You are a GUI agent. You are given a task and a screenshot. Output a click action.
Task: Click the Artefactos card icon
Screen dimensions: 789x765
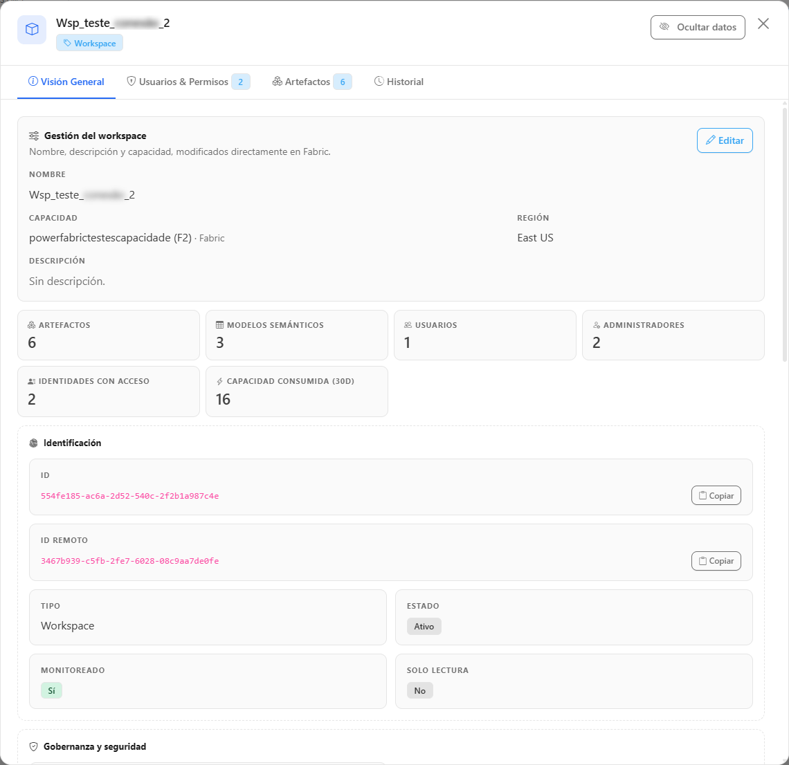pos(31,325)
